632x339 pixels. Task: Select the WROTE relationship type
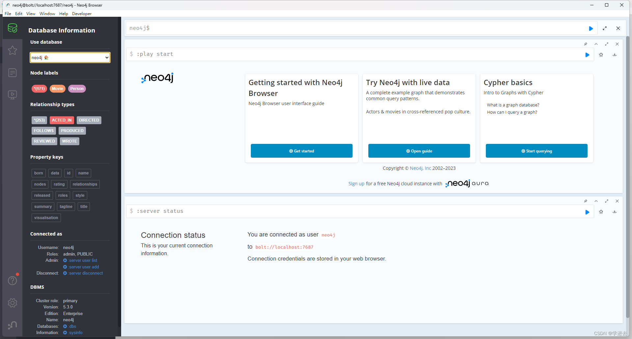[x=69, y=141]
